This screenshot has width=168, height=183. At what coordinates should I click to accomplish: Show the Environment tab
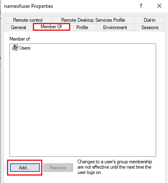click(115, 27)
